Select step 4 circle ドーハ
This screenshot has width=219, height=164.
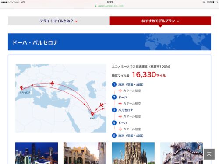(x=114, y=123)
